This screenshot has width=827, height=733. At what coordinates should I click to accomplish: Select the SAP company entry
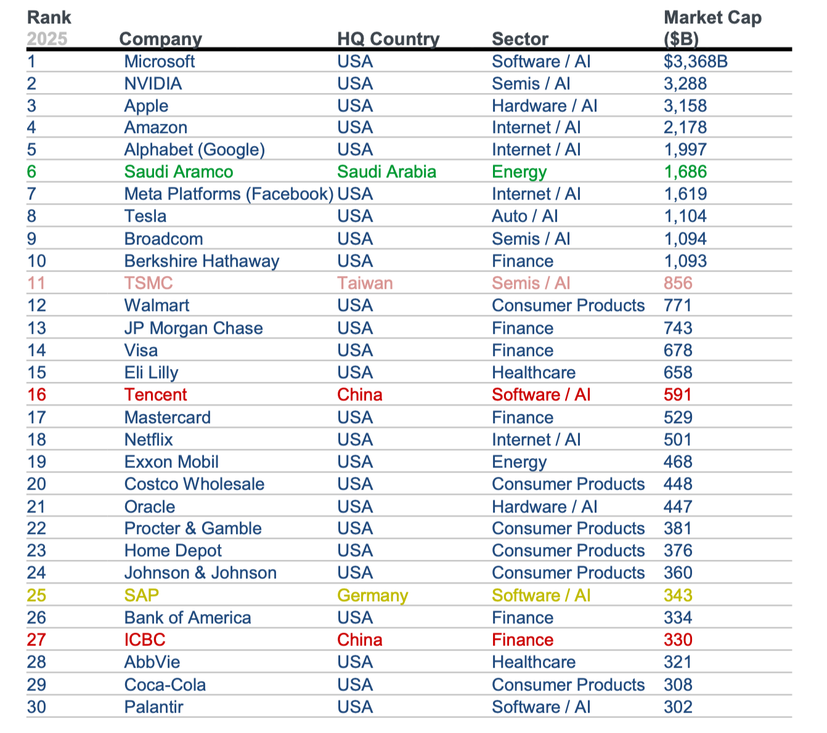tap(142, 596)
